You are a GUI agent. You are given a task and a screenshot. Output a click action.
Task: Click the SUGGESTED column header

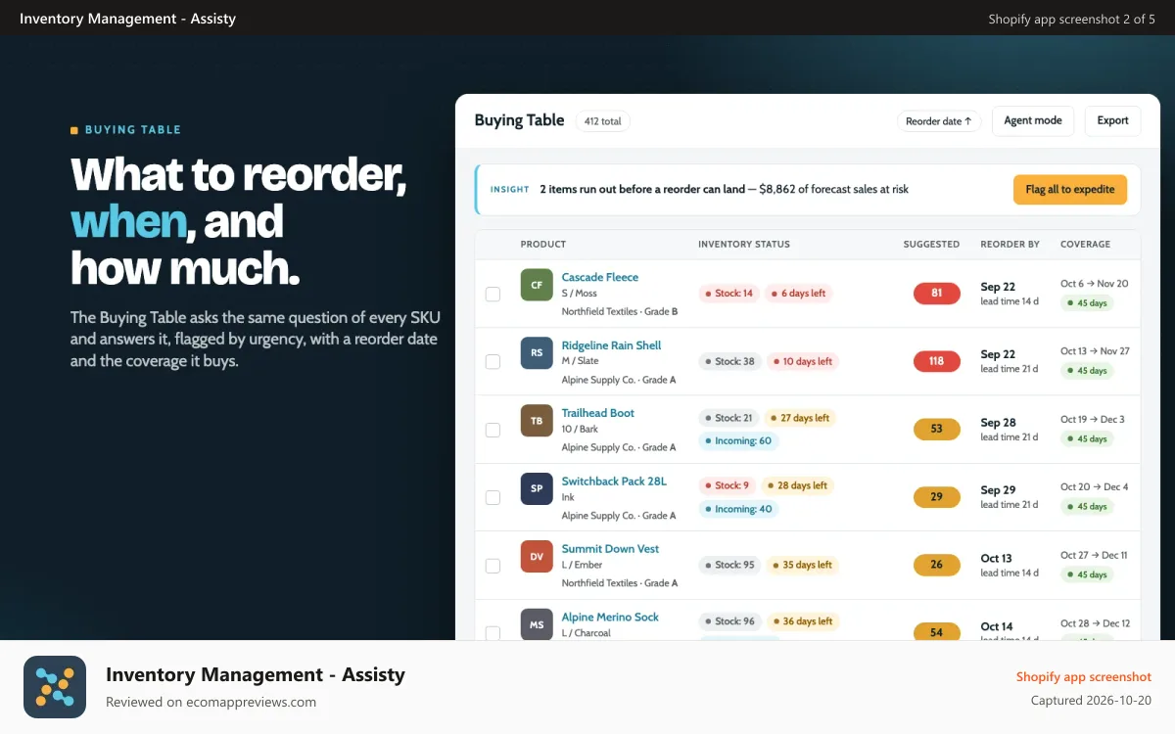coord(931,245)
